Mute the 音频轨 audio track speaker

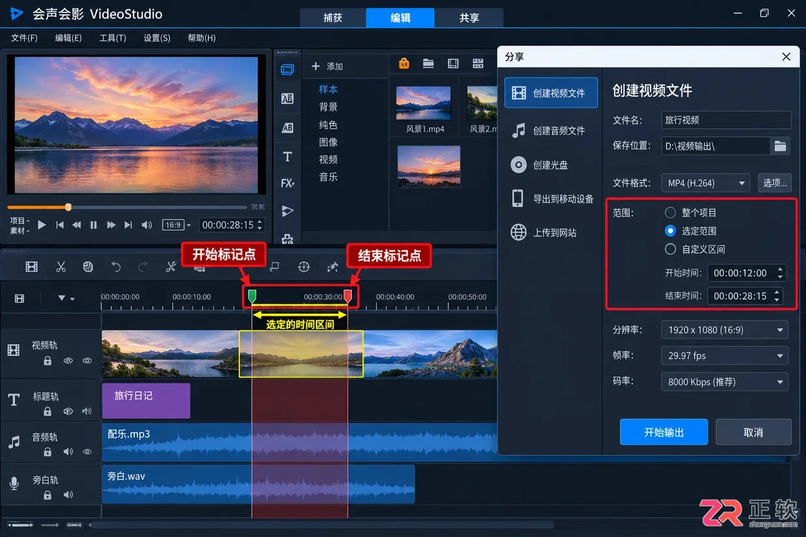[68, 451]
